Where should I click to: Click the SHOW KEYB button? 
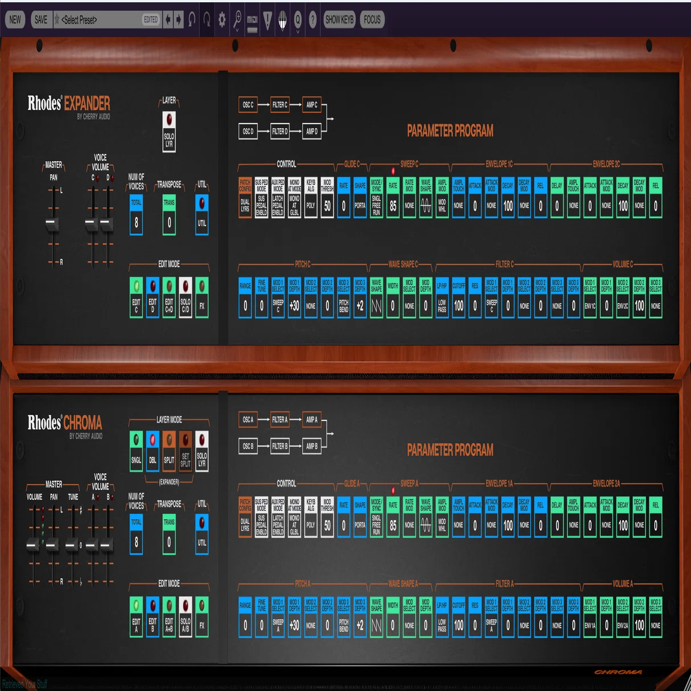pos(340,20)
